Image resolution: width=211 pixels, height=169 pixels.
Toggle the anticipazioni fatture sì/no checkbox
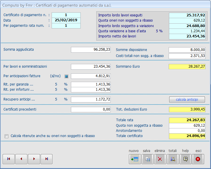(66, 76)
